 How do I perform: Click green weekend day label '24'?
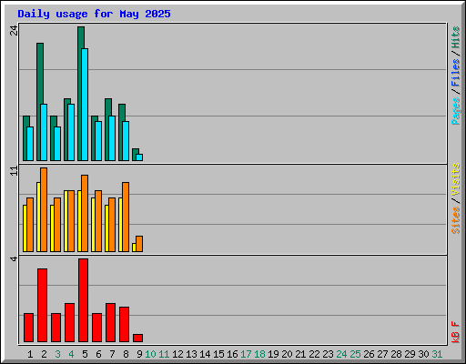(341, 354)
